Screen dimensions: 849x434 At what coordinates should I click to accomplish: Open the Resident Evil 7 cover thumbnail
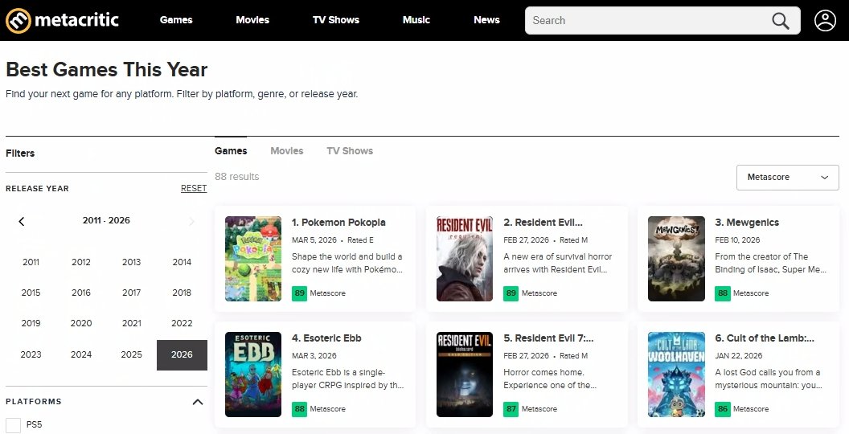coord(465,375)
